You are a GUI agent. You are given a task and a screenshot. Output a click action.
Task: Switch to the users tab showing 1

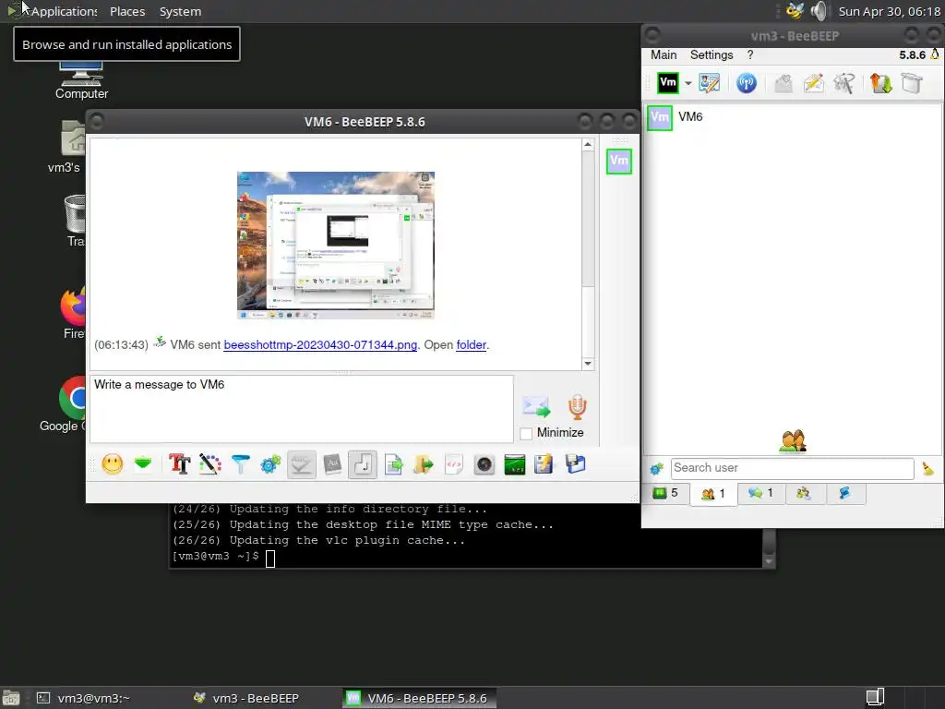pyautogui.click(x=713, y=494)
